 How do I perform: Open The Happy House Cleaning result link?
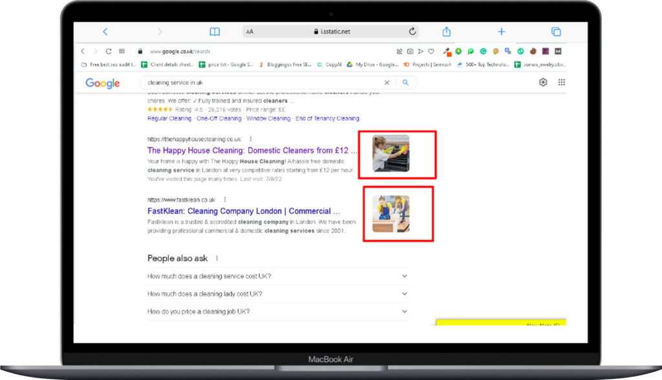tap(251, 151)
